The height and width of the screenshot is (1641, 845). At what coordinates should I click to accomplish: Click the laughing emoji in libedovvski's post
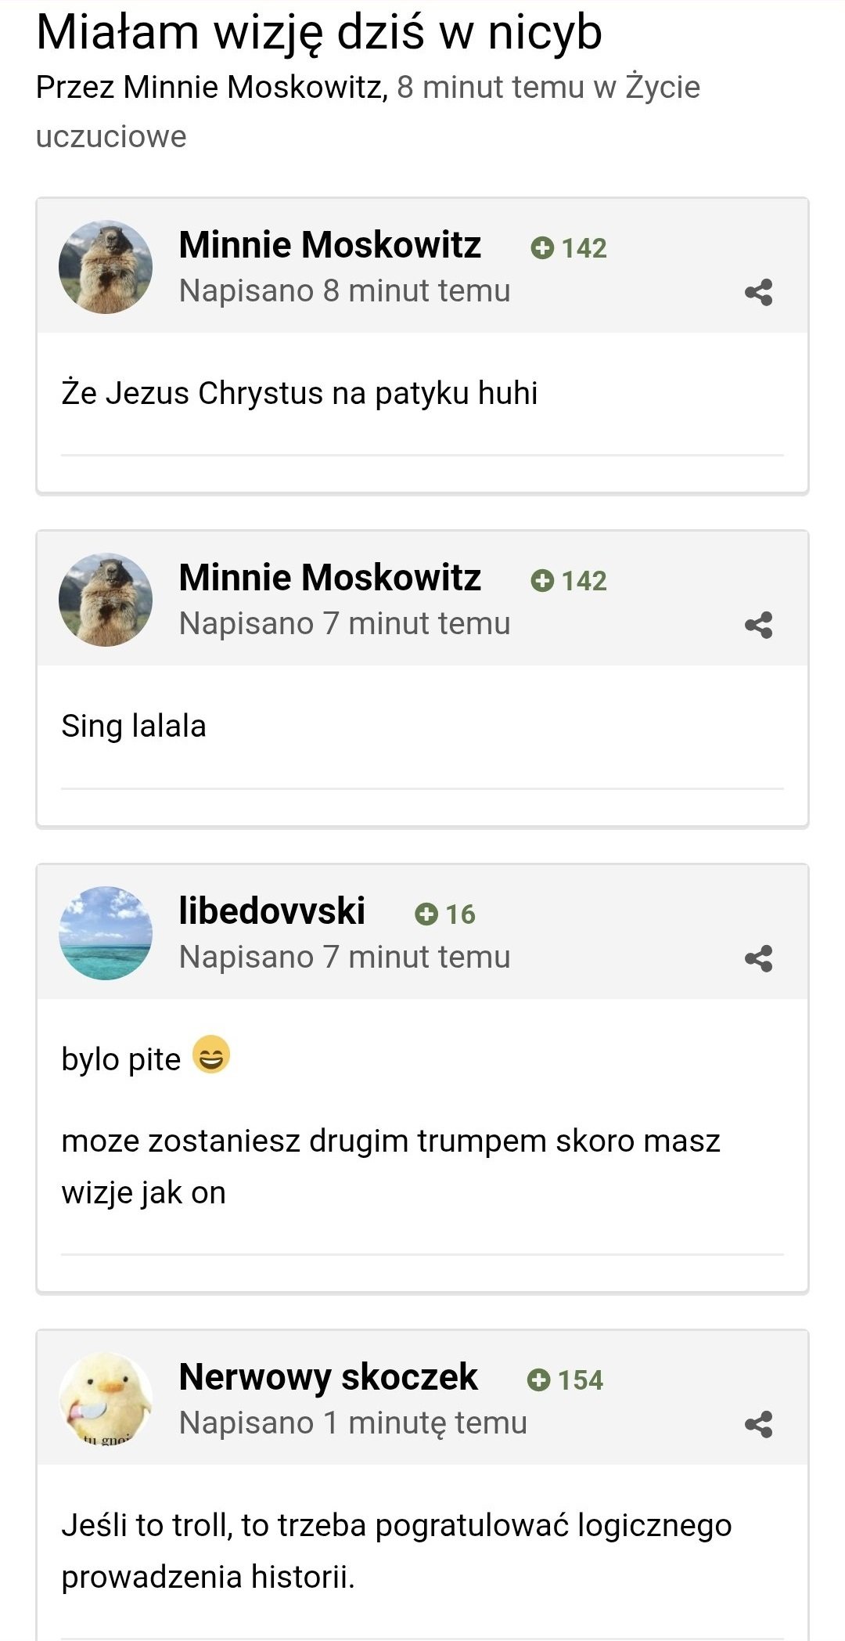[x=211, y=1055]
